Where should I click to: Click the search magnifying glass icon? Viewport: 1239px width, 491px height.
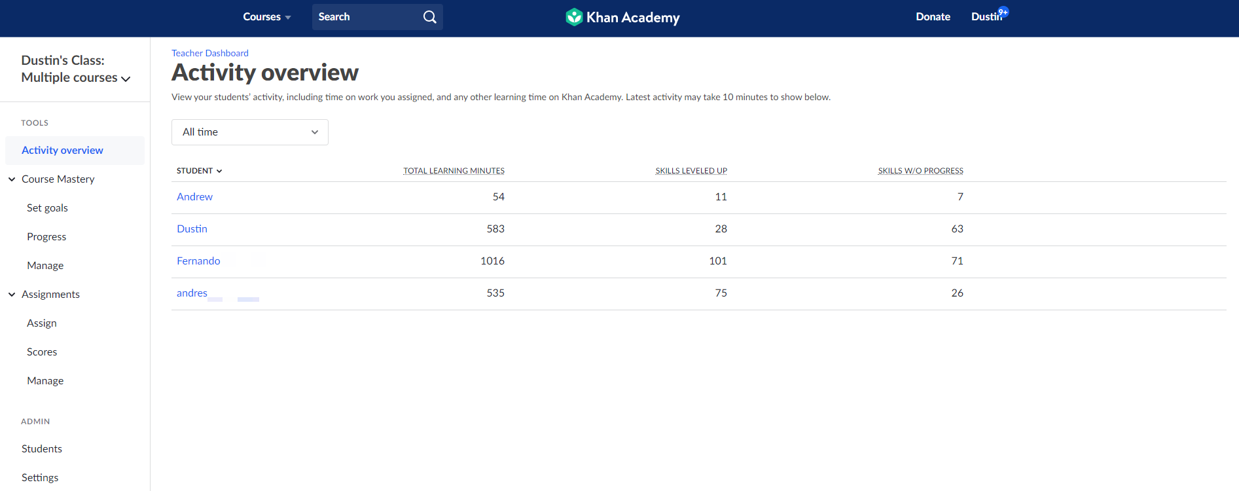coord(429,17)
